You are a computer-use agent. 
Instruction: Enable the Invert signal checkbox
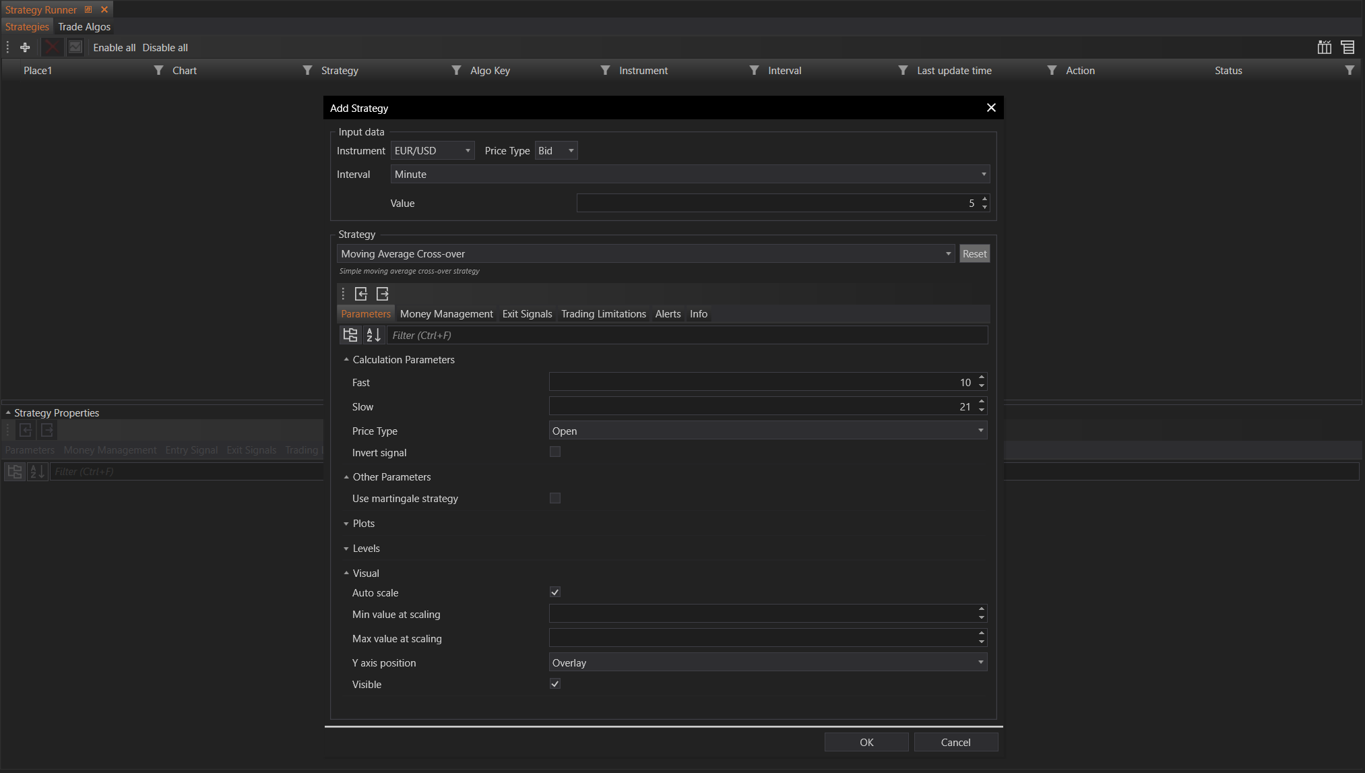tap(555, 452)
